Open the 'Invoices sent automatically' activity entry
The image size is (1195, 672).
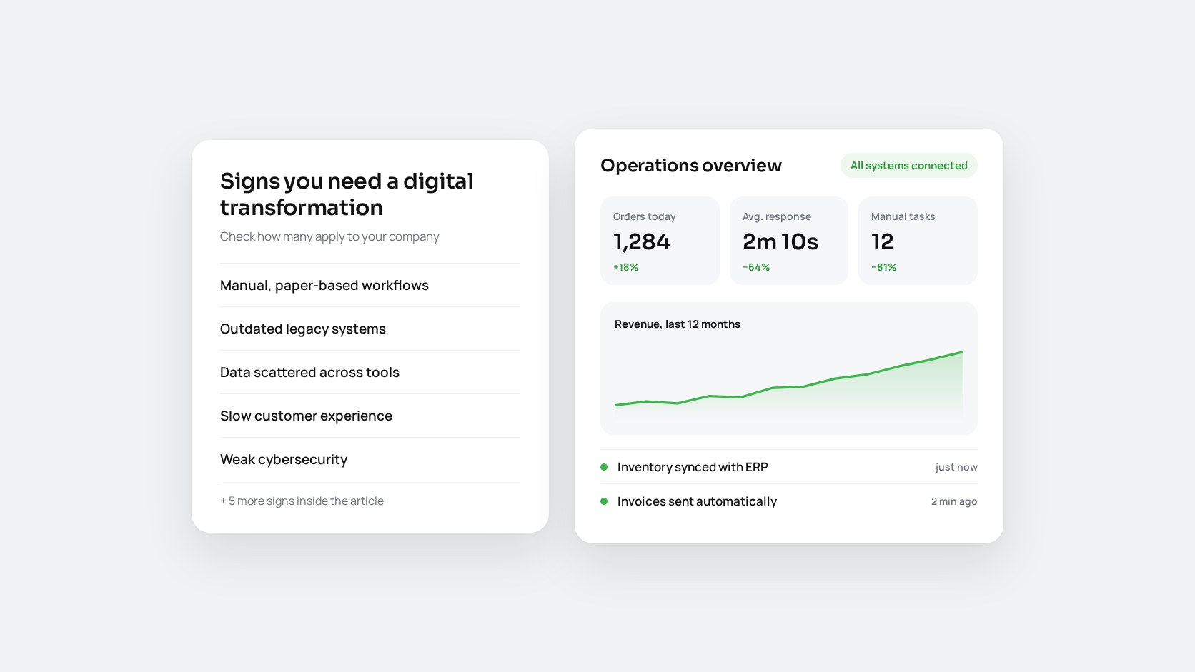pyautogui.click(x=789, y=501)
